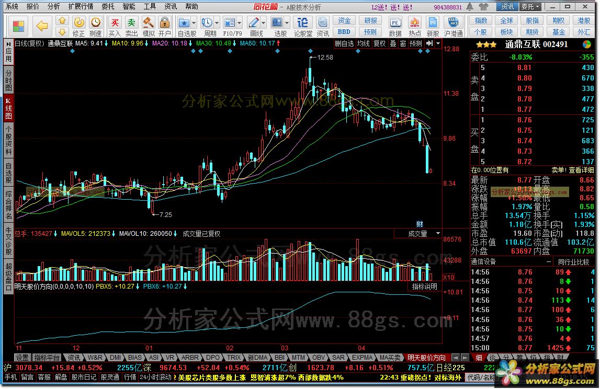The height and width of the screenshot is (389, 600).
Task: Expand the 画线 dropdown arrow
Action: 263,23
